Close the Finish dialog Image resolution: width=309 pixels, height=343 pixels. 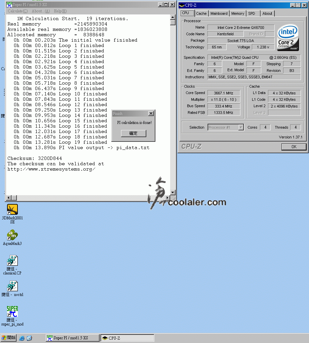151,114
